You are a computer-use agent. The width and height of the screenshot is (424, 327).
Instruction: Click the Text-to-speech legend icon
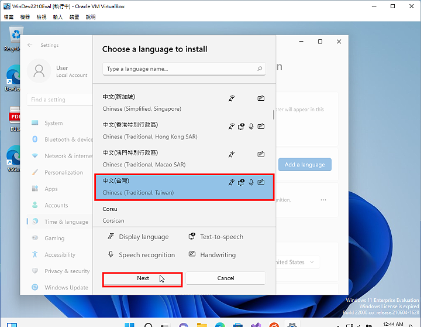[x=192, y=236]
